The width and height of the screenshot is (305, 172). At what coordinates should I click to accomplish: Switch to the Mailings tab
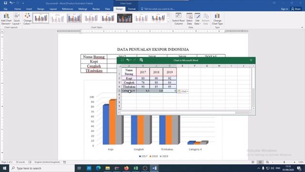pyautogui.click(x=82, y=9)
